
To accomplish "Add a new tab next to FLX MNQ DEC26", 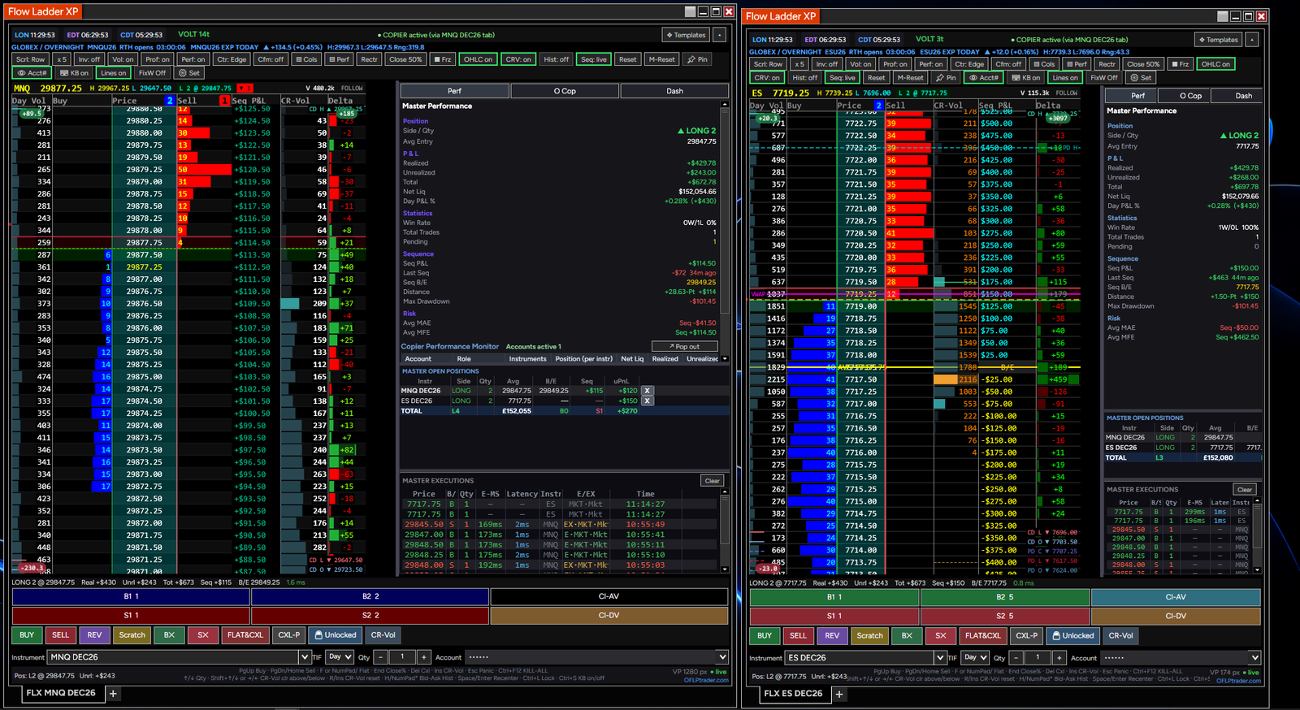I will (114, 693).
